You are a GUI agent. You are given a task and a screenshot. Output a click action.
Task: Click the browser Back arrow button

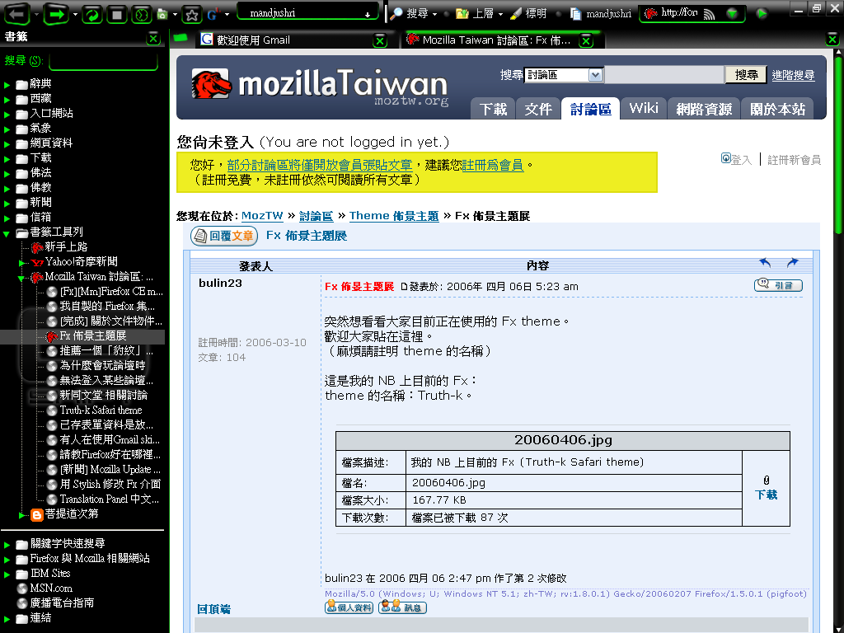(x=18, y=14)
